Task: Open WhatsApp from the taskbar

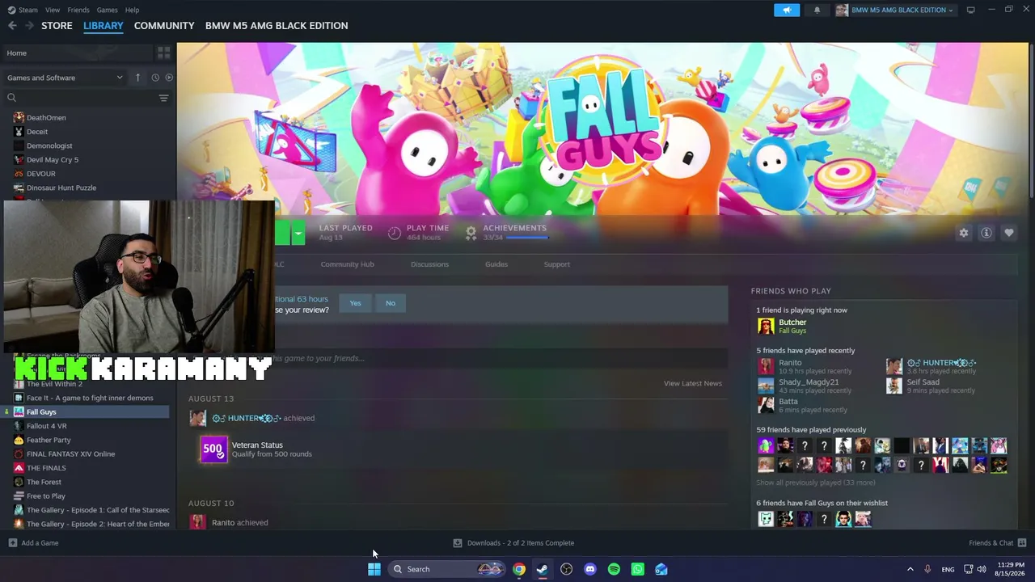Action: (637, 569)
